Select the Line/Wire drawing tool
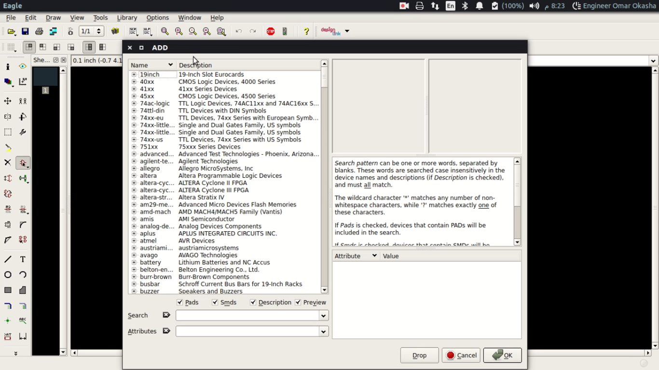659x370 pixels. (8, 259)
